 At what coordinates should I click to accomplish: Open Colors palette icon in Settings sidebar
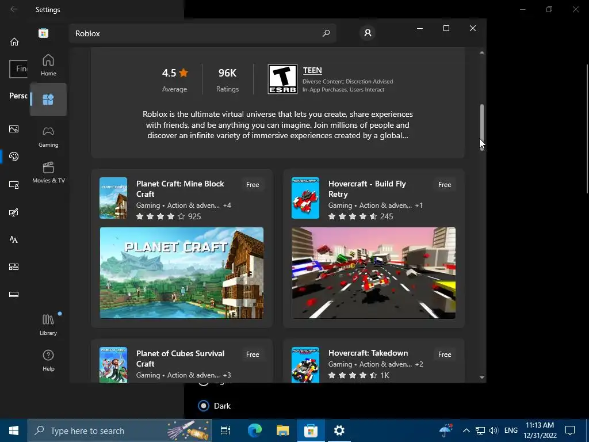point(14,157)
